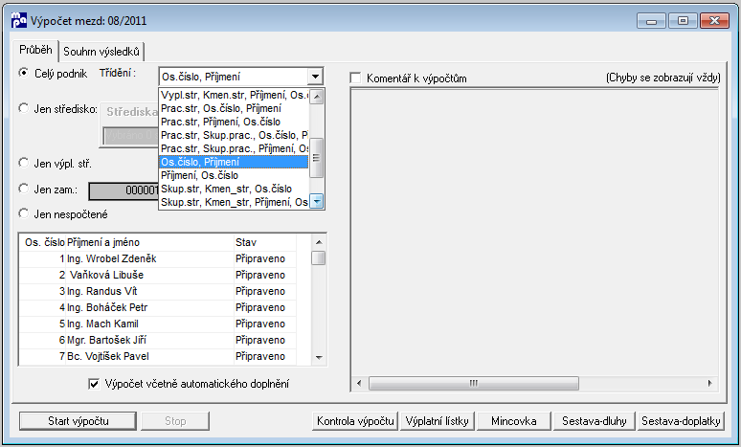The width and height of the screenshot is (741, 447).
Task: Select Skup.str, Kmen_str, Os.číslo option
Action: 234,189
